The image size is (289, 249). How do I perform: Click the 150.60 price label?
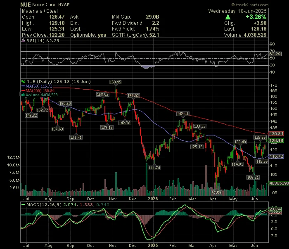(x=65, y=103)
